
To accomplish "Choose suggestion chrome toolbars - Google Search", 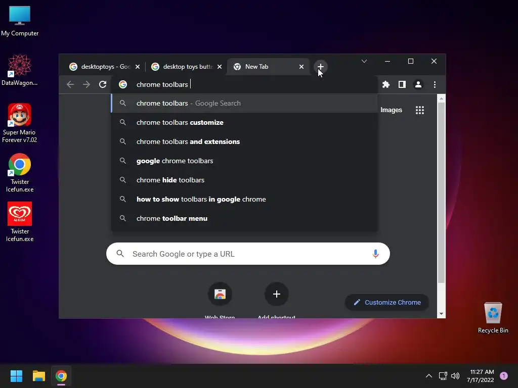I will (244, 103).
